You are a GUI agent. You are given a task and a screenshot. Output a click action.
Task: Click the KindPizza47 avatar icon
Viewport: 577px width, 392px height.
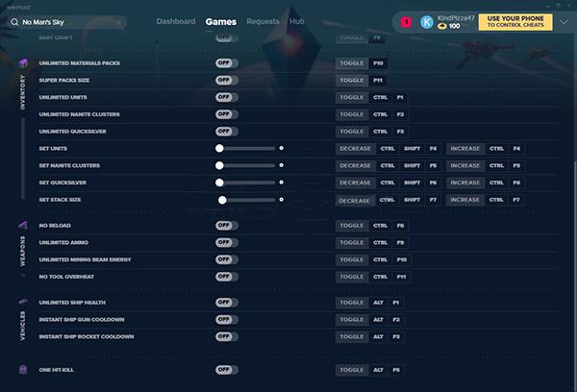click(427, 22)
